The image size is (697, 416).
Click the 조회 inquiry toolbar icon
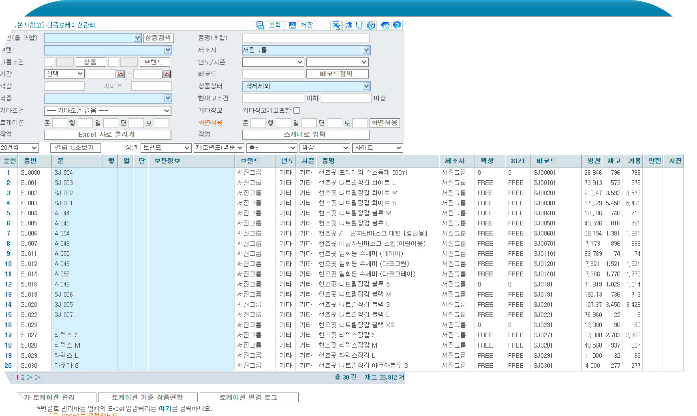pos(269,25)
